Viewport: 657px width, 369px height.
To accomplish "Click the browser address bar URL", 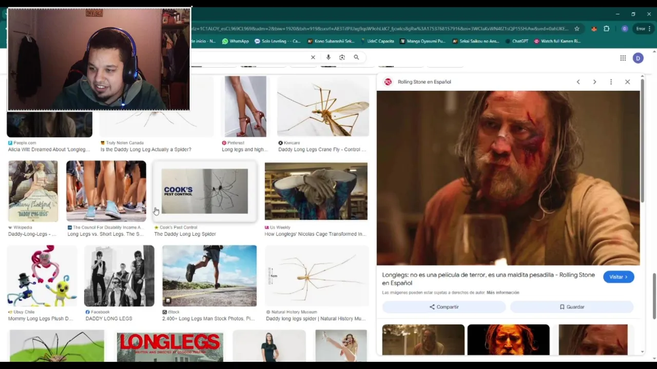I will [x=380, y=29].
